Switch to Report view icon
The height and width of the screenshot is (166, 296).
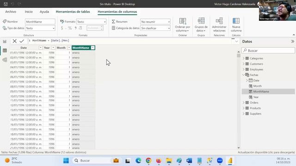(x=5, y=41)
